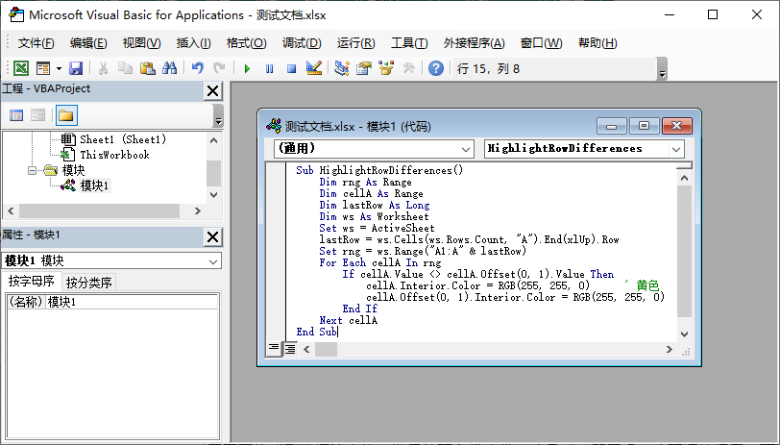
Task: Open Object Browser toolbar icon
Action: (386, 68)
